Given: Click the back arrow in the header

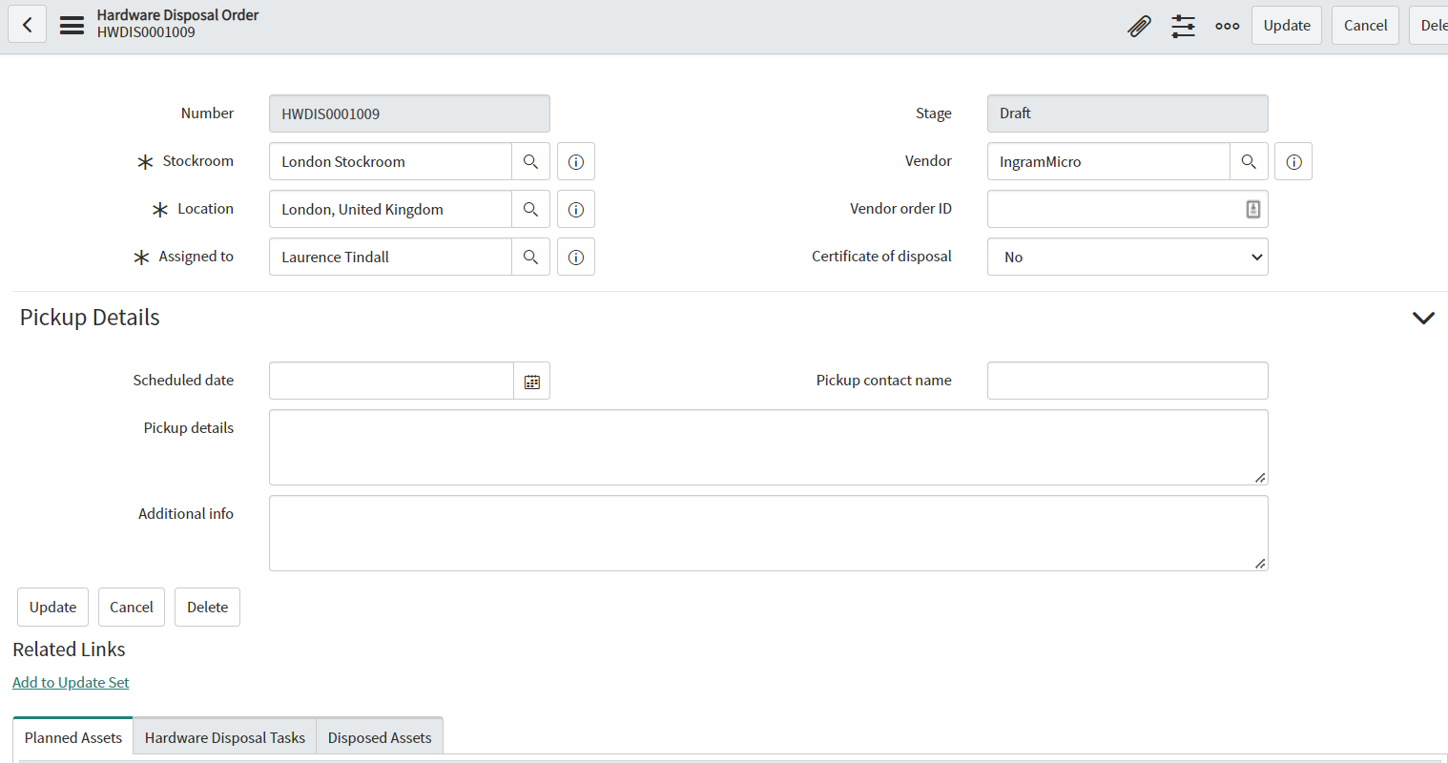Looking at the screenshot, I should (x=27, y=23).
